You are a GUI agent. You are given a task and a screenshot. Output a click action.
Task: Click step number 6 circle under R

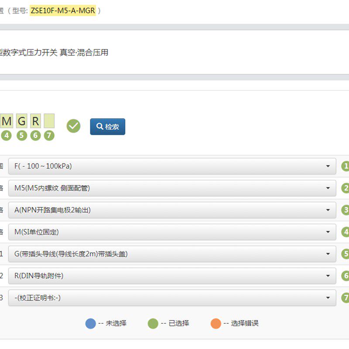(x=35, y=135)
